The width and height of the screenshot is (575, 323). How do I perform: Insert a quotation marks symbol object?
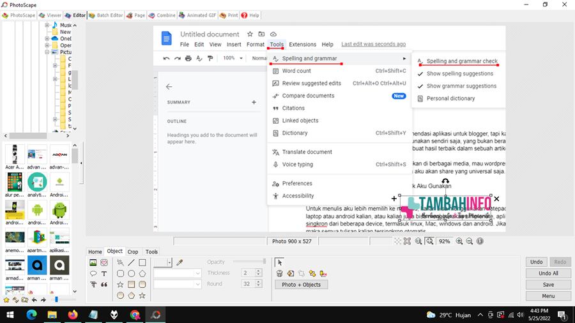click(x=104, y=285)
